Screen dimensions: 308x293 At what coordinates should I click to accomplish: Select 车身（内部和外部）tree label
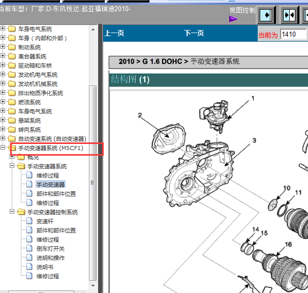coord(43,38)
